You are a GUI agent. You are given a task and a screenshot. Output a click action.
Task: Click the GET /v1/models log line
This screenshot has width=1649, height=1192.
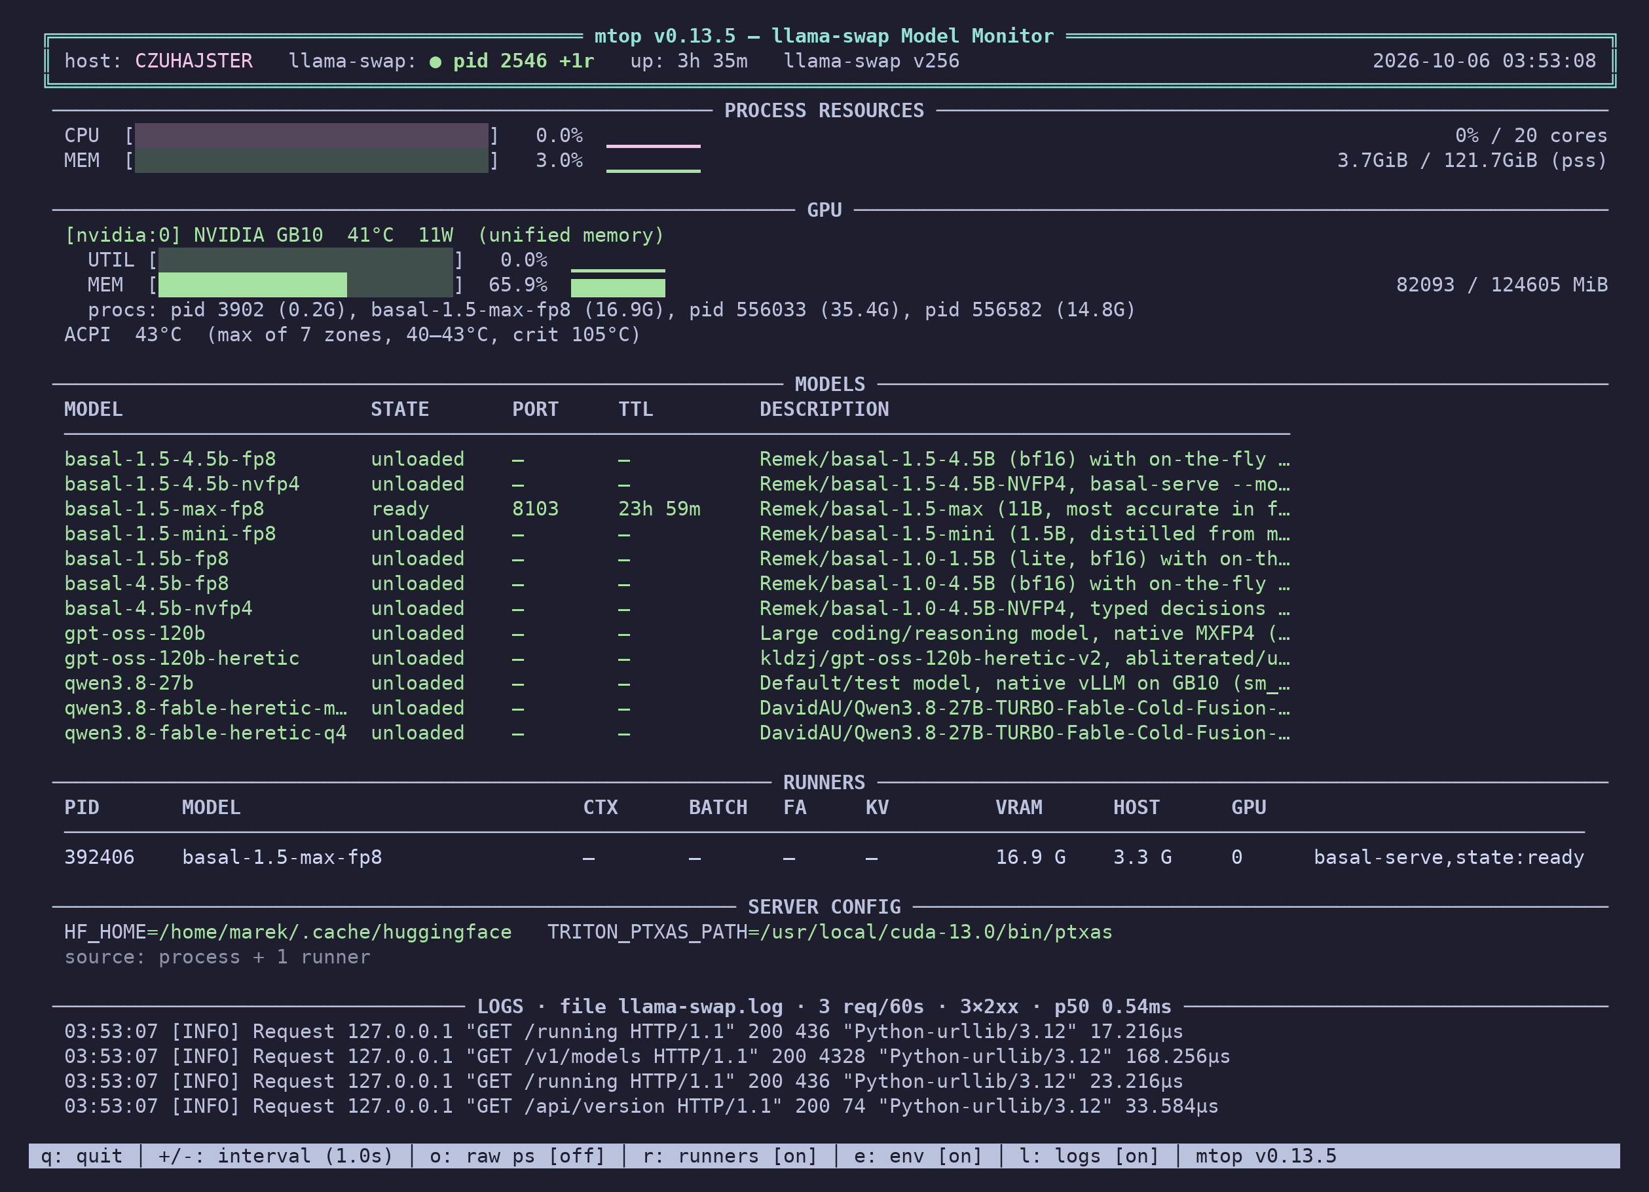click(647, 1056)
